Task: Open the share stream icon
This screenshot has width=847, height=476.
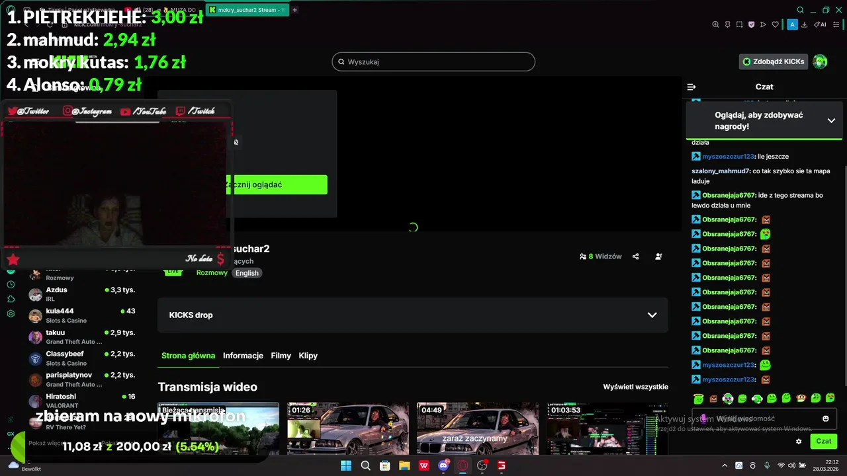Action: click(636, 257)
